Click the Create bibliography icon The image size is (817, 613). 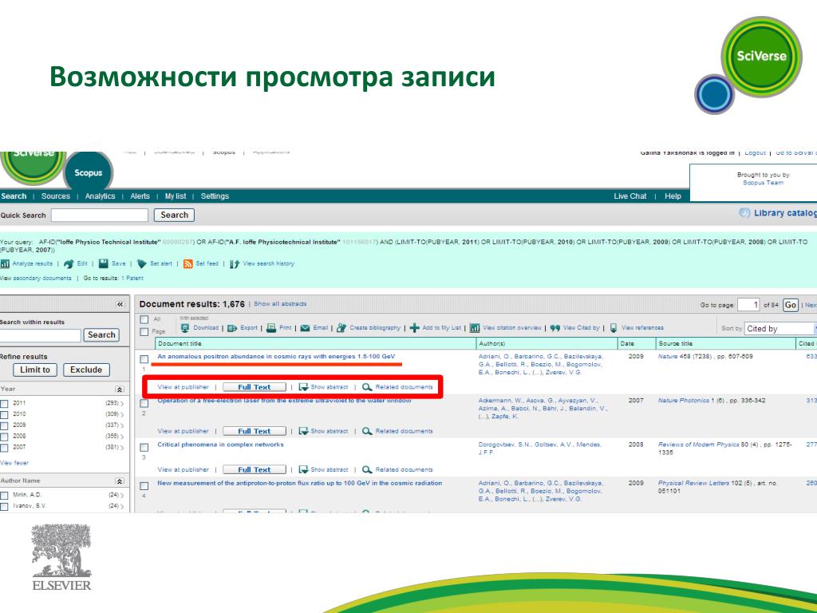click(x=341, y=328)
